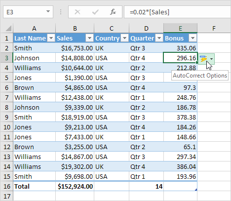Image resolution: width=231 pixels, height=201 pixels.
Task: Open the Bonus filter dropdown
Action: 192,38
